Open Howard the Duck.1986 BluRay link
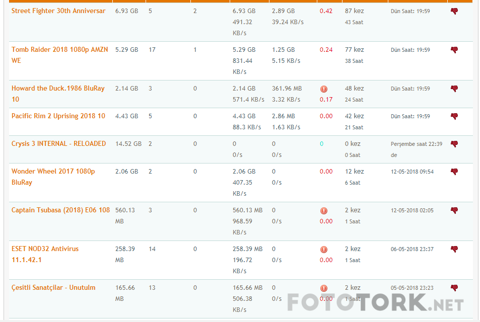The image size is (480, 322). point(58,88)
